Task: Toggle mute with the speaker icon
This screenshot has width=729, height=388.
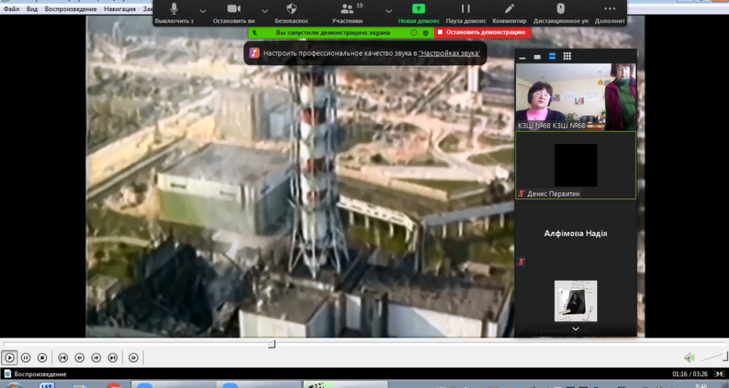Action: tap(689, 358)
